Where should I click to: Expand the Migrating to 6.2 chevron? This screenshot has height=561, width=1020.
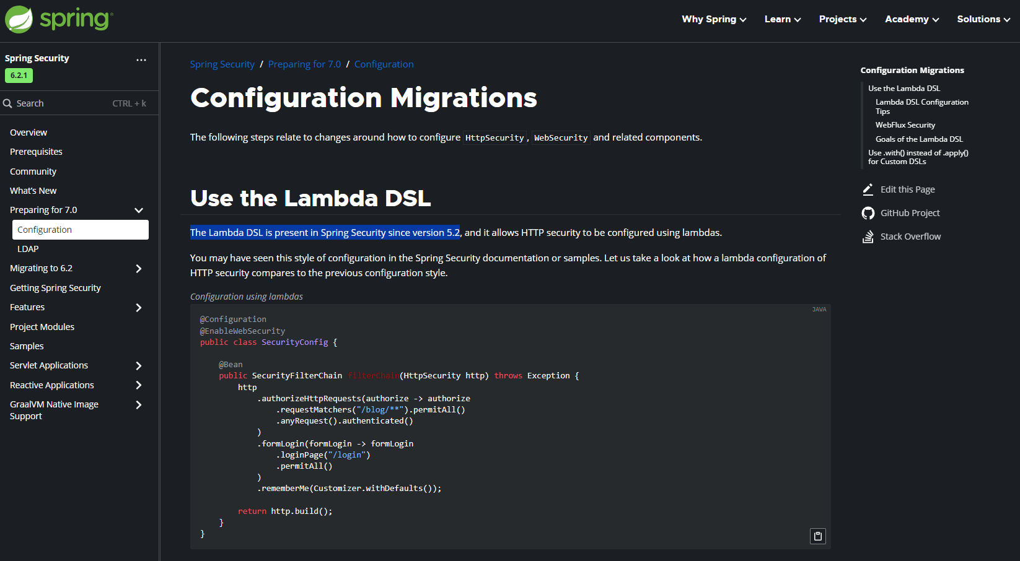[x=139, y=269]
